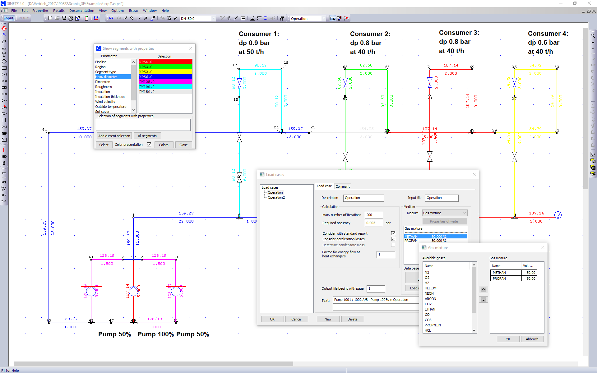597x373 pixels.
Task: Select the red NPS4.0 color swatch
Action: pyautogui.click(x=165, y=62)
